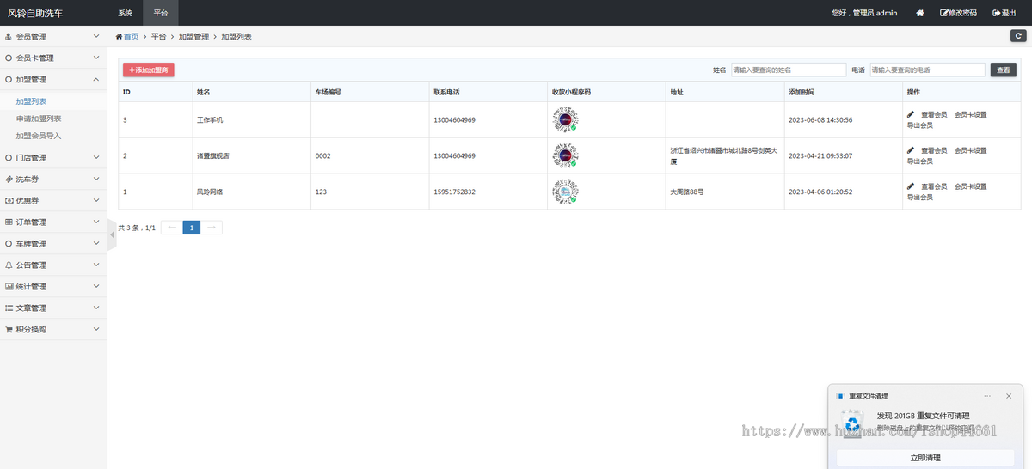This screenshot has height=469, width=1032.
Task: Click the 查看 search button
Action: point(1003,70)
